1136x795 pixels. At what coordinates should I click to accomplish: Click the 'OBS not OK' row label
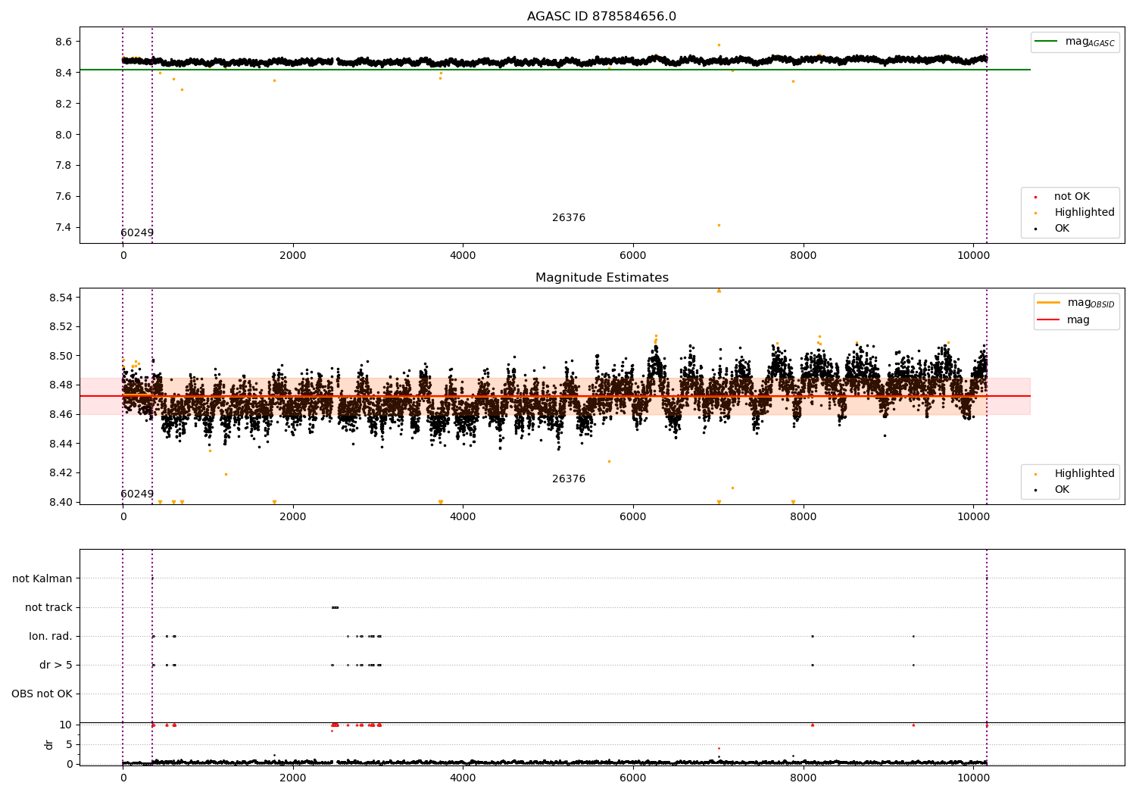(x=42, y=694)
